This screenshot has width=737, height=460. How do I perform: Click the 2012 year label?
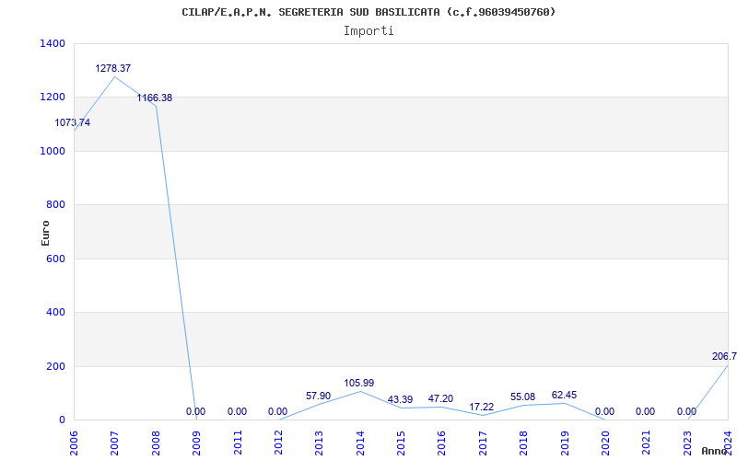[278, 443]
